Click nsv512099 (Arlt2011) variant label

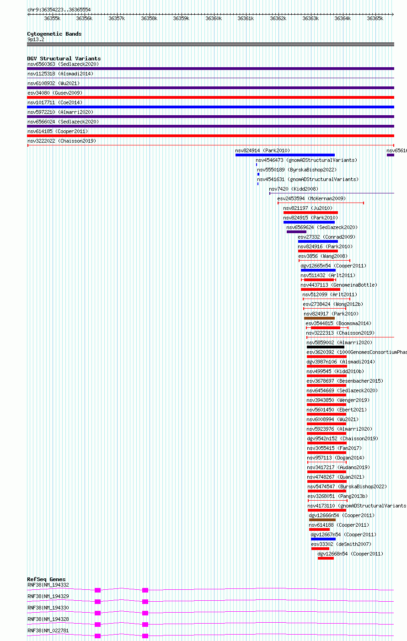pos(330,294)
